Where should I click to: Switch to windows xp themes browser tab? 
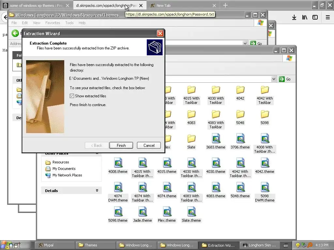pos(36,6)
